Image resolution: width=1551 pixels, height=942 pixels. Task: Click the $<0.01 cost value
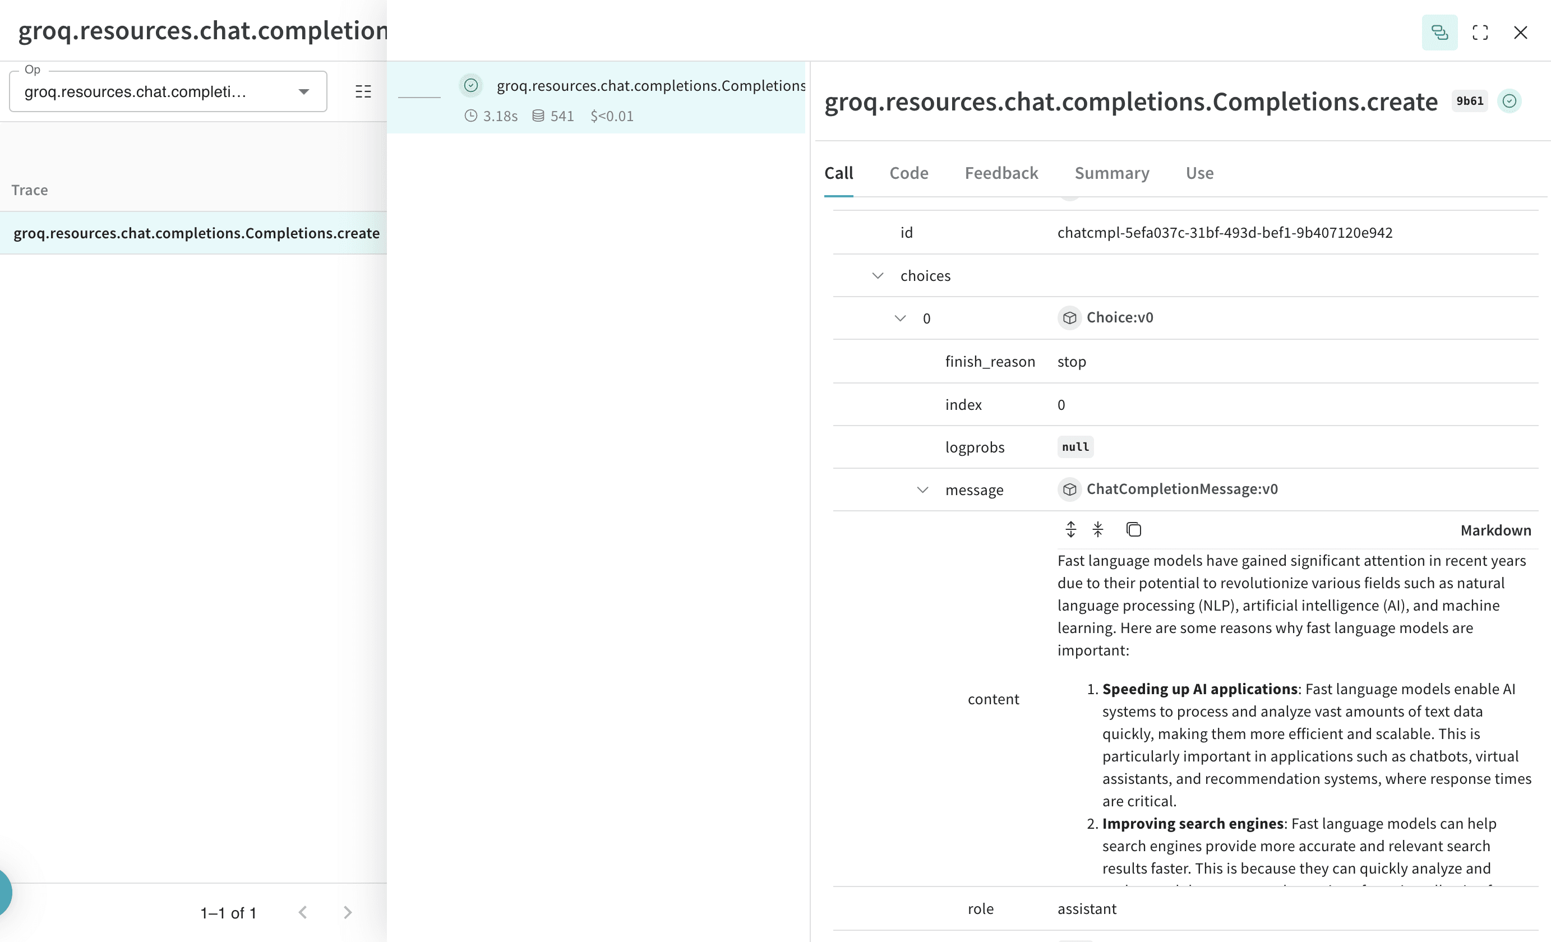pyautogui.click(x=612, y=116)
